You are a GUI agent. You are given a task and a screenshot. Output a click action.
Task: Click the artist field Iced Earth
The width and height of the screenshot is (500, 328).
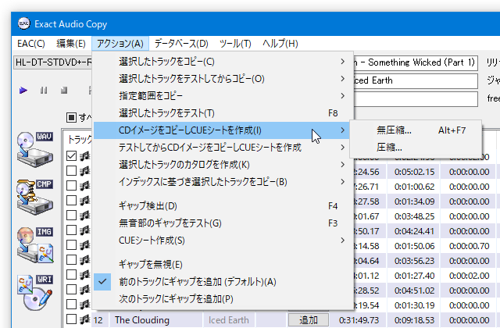(x=416, y=80)
